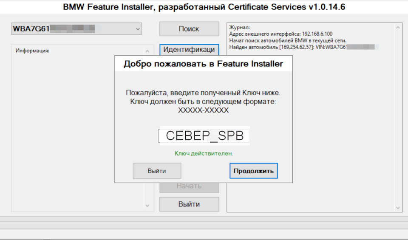Click 'Пожалуйста, введите полученный Ключ ниже.' text
Image resolution: width=408 pixels, height=240 pixels.
(x=203, y=93)
